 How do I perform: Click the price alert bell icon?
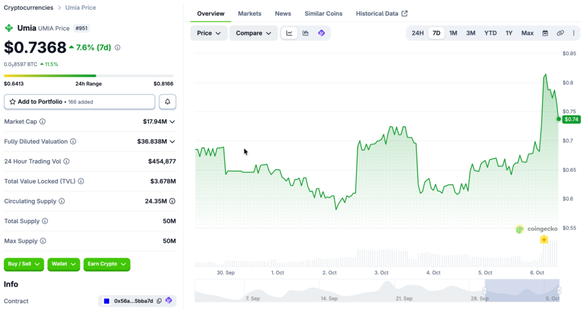pos(168,102)
